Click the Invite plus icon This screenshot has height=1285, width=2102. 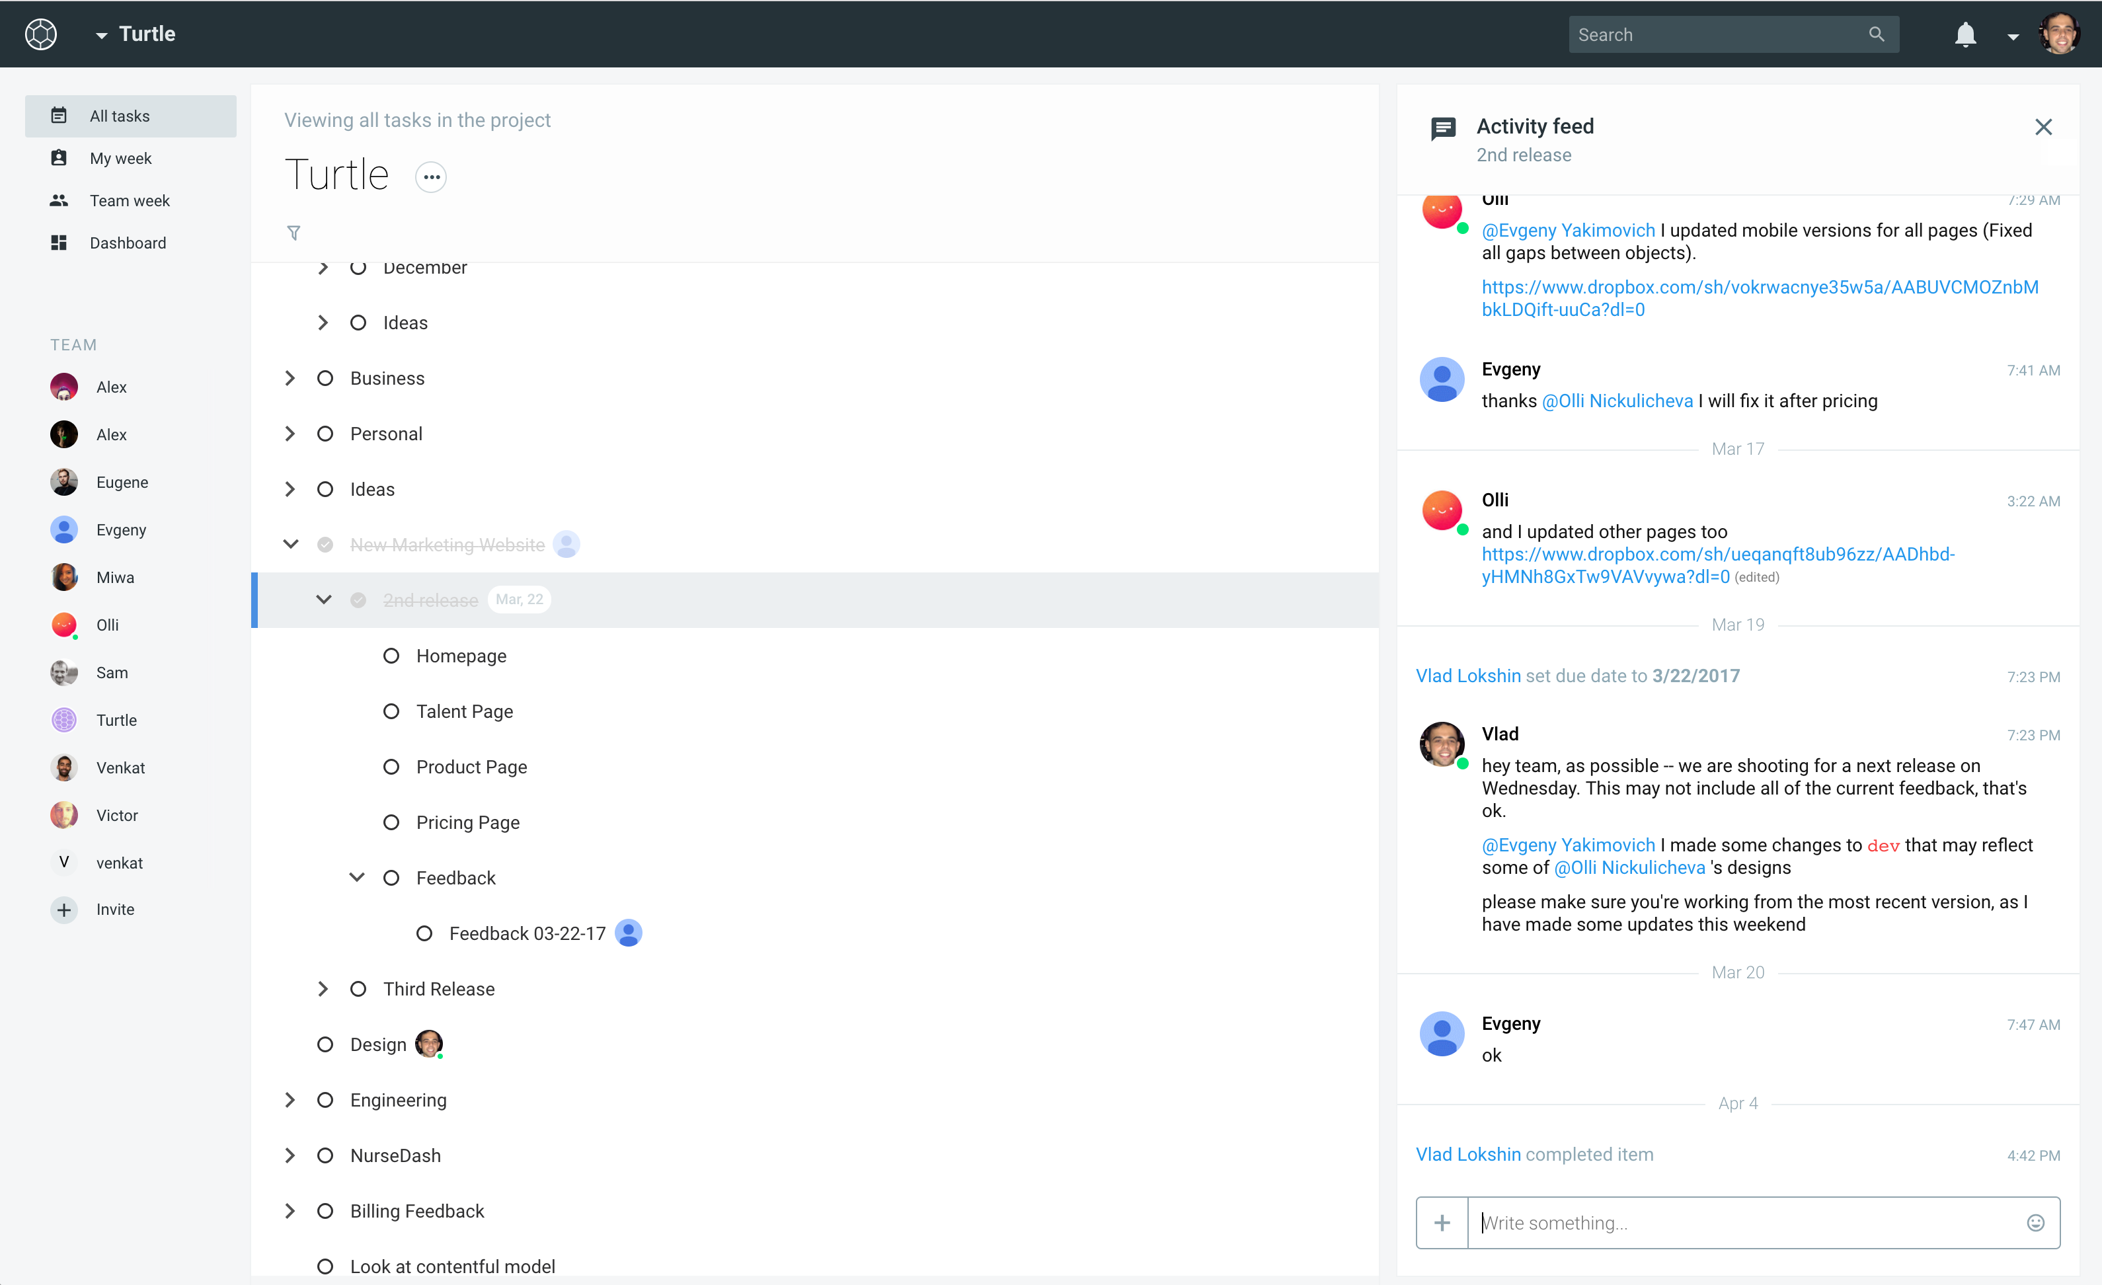(64, 910)
